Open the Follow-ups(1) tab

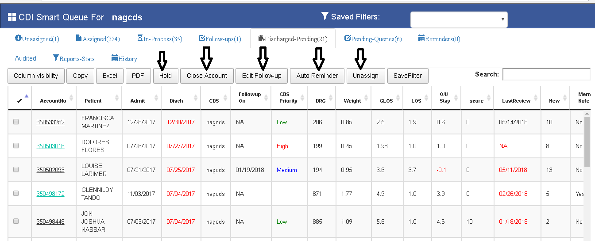[x=220, y=39]
